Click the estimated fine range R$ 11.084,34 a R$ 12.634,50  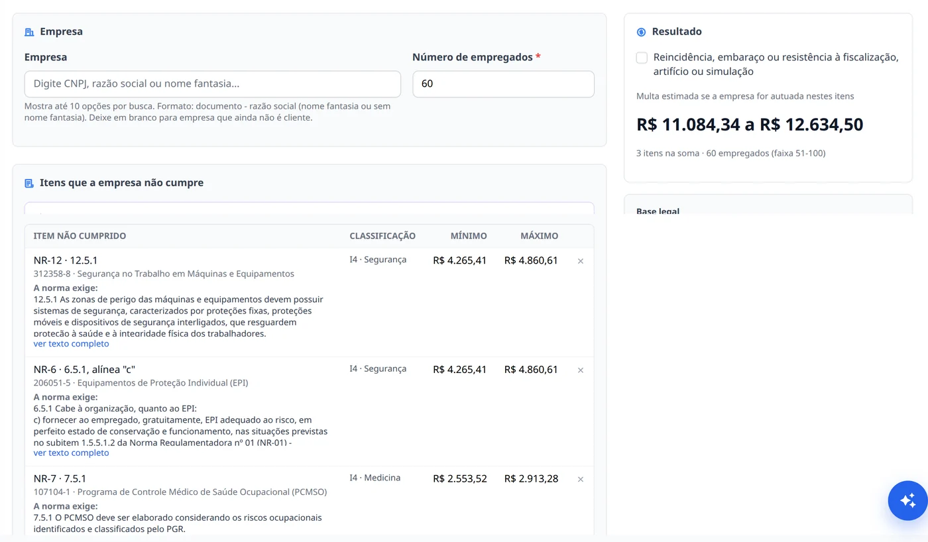coord(750,125)
